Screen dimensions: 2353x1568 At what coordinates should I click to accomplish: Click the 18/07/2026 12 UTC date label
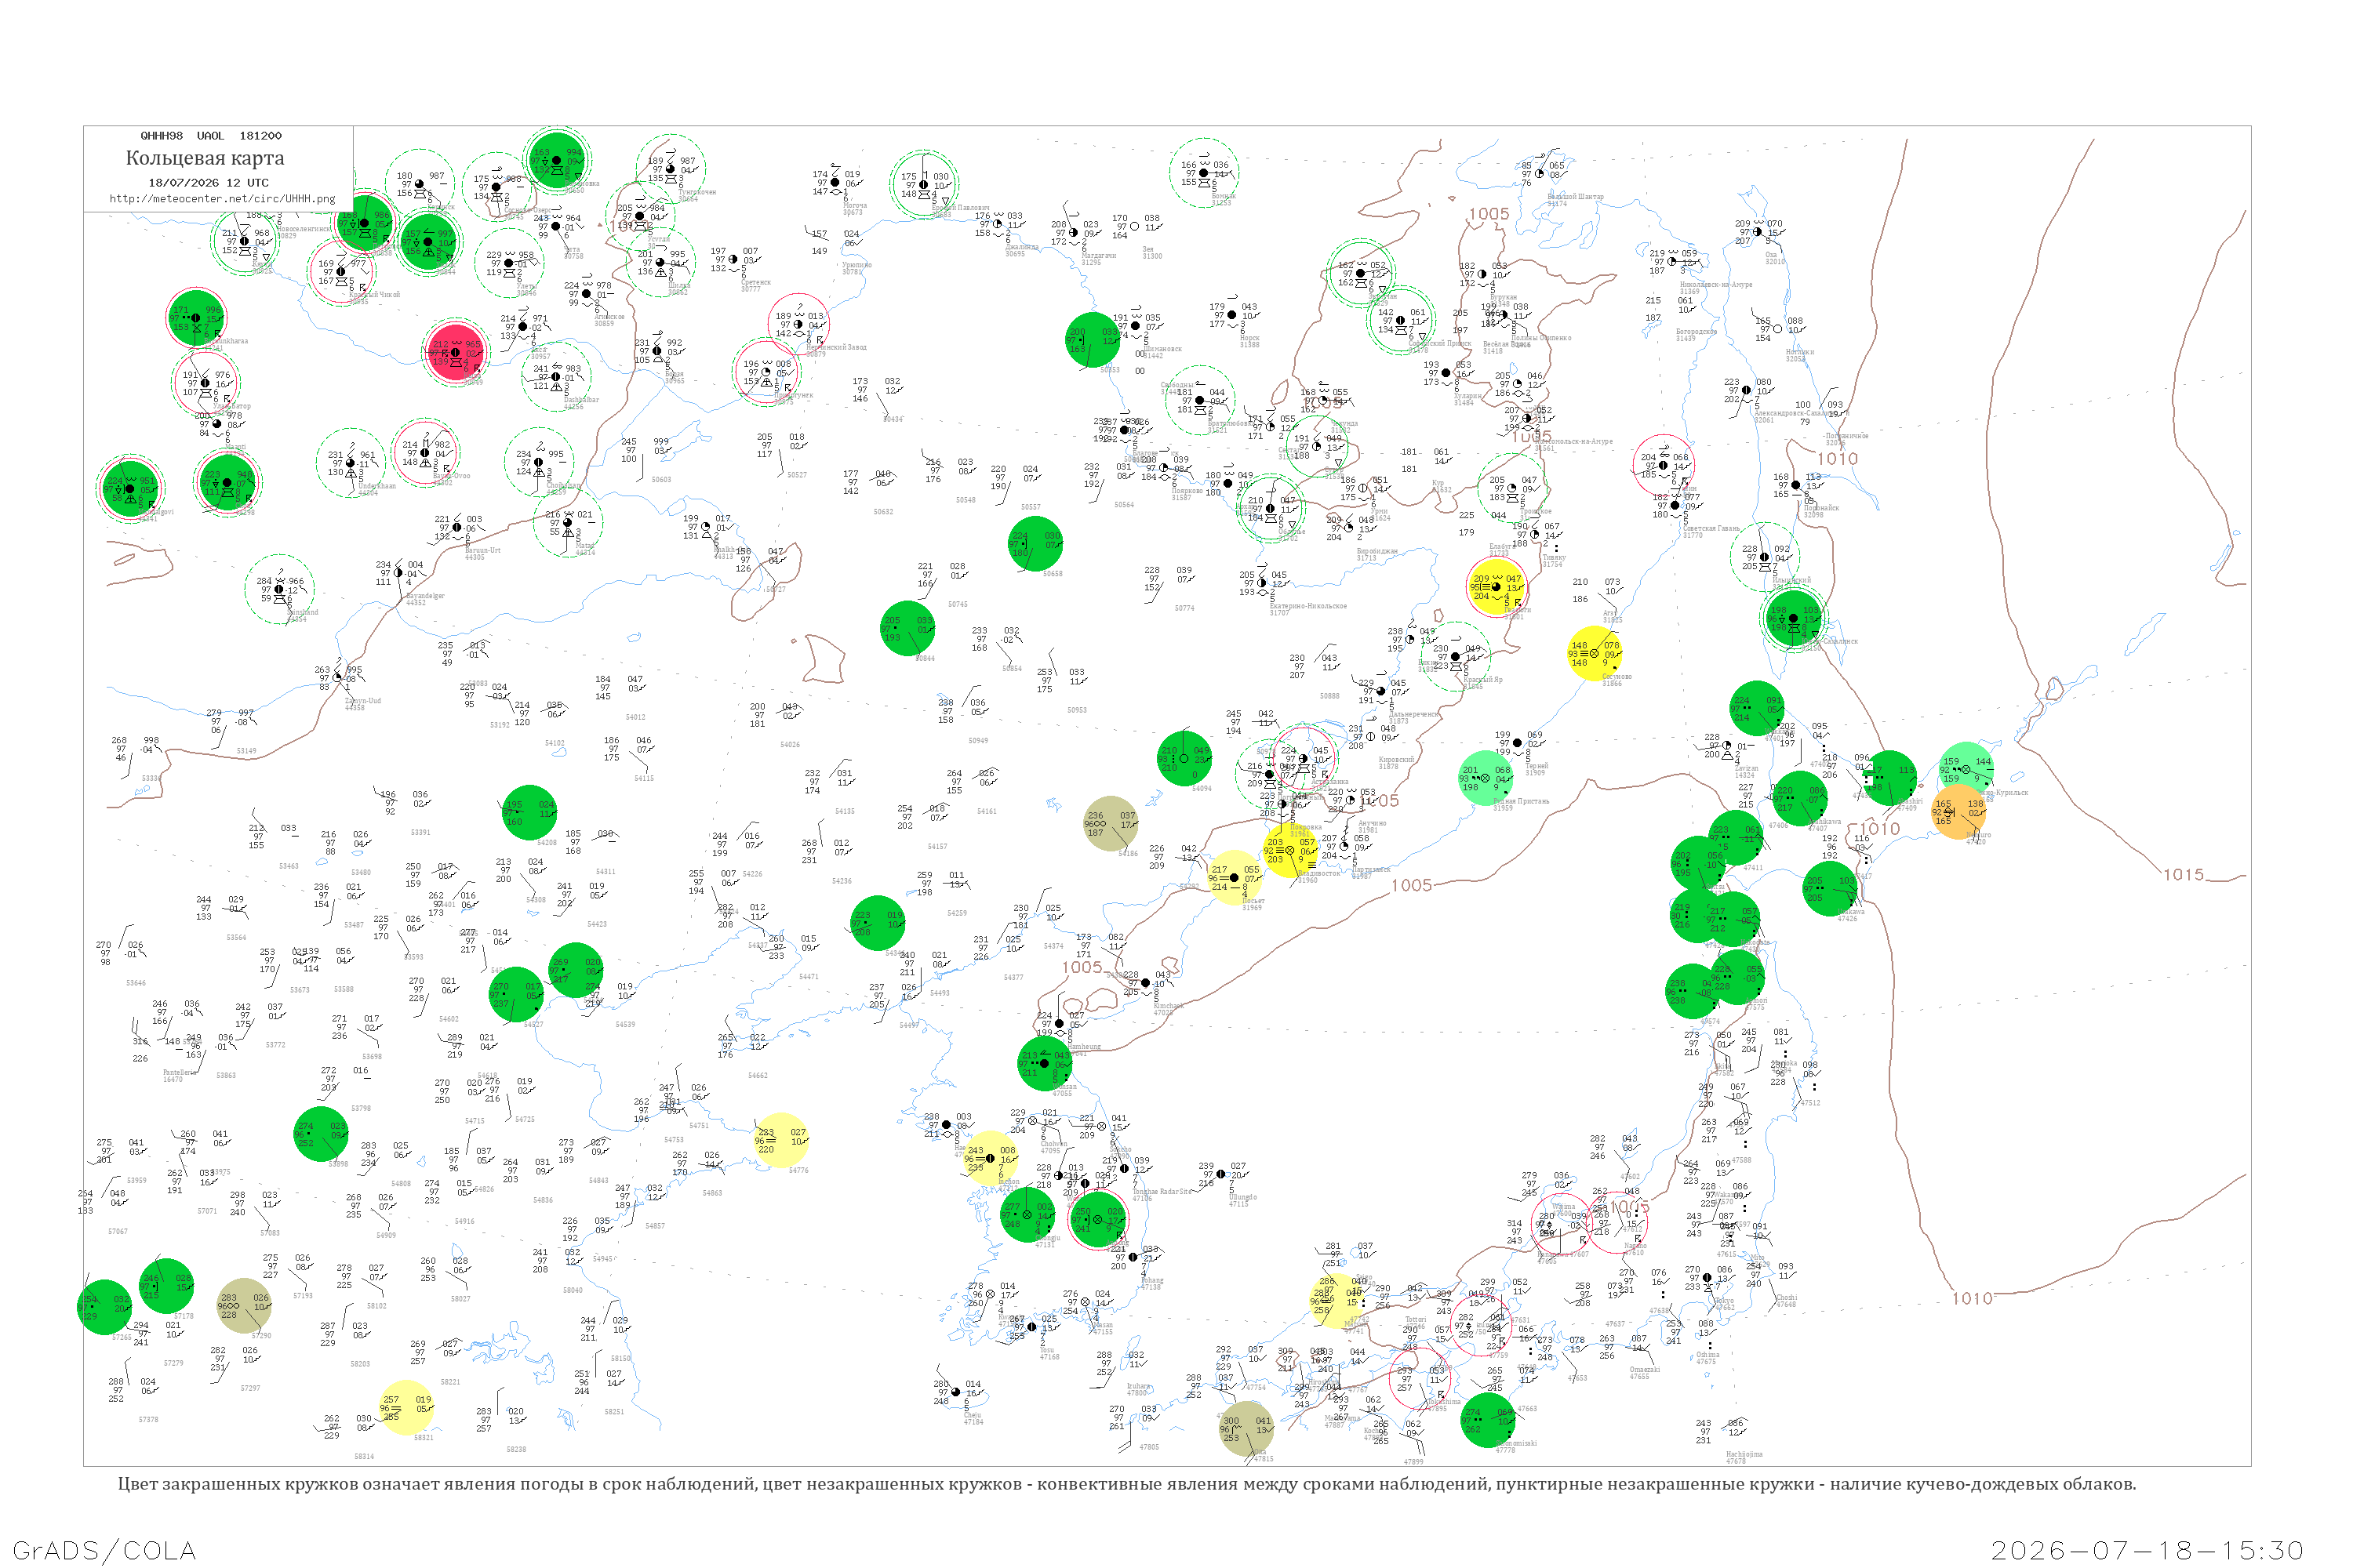coord(208,183)
